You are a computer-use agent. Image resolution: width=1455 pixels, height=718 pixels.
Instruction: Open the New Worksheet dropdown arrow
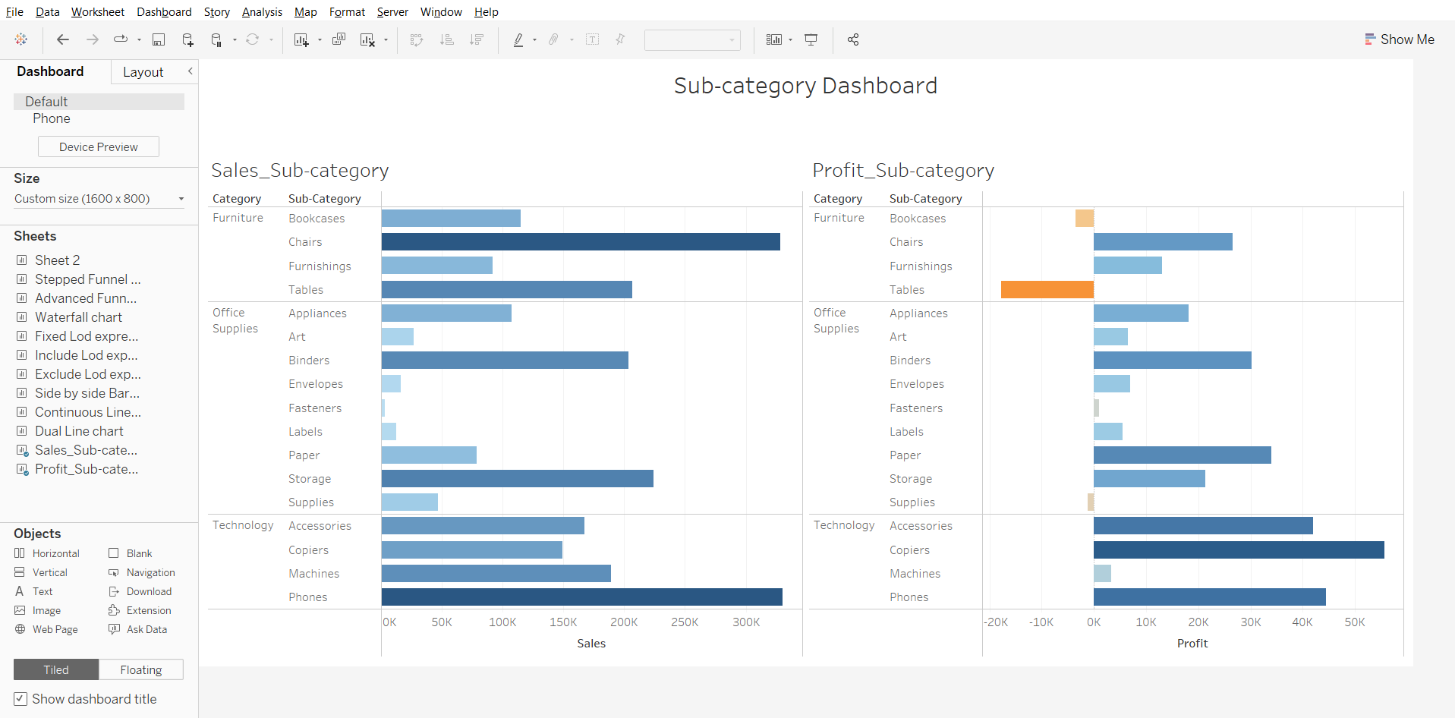point(320,39)
